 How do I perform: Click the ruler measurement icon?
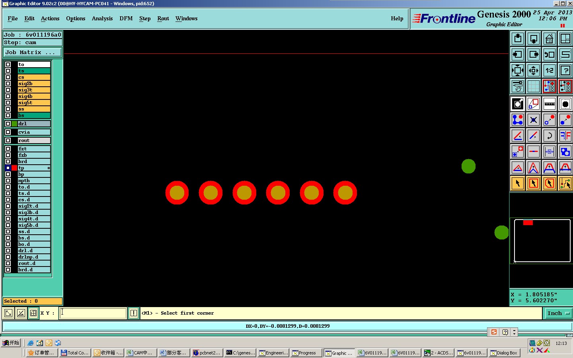[549, 104]
